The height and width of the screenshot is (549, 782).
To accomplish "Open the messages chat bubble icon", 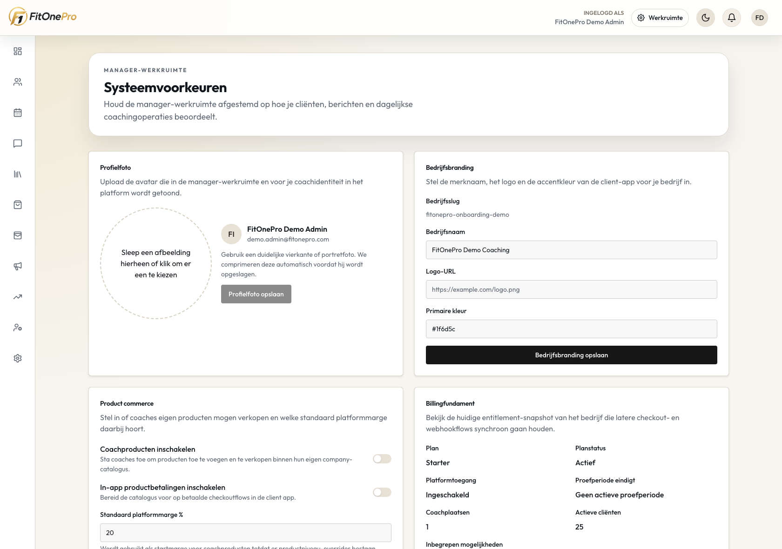I will coord(18,143).
